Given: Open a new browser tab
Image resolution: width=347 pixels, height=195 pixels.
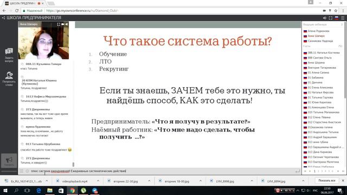Looking at the screenshot, I should [x=50, y=3].
